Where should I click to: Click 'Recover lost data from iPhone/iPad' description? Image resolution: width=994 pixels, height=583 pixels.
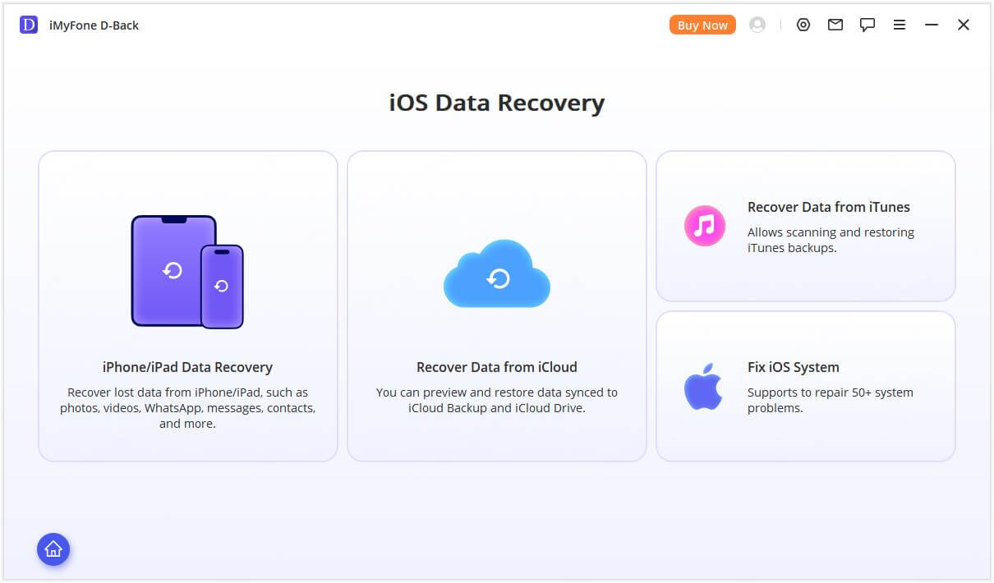click(187, 408)
